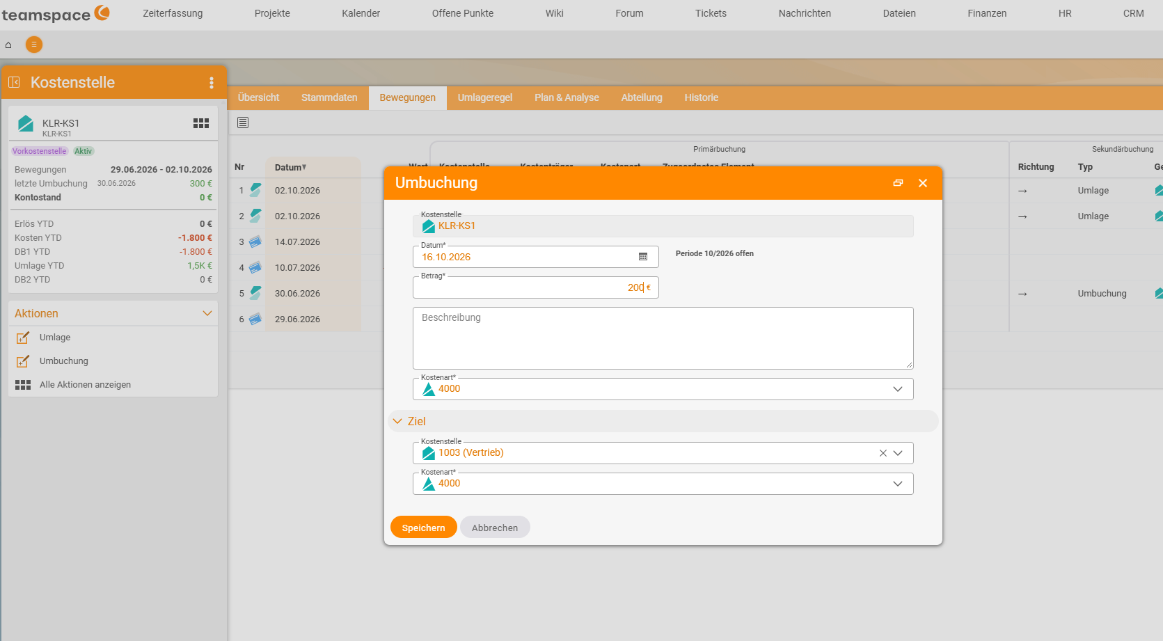1163x641 pixels.
Task: Close the Umbuchung dialog
Action: [923, 183]
